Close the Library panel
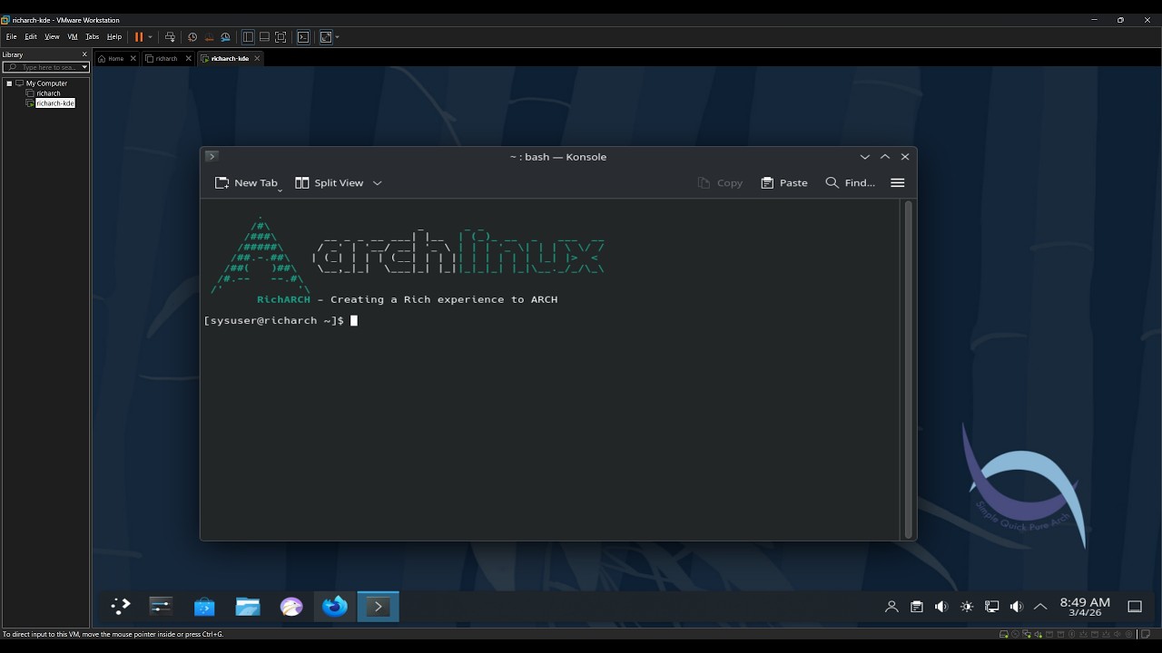The image size is (1162, 653). point(84,54)
